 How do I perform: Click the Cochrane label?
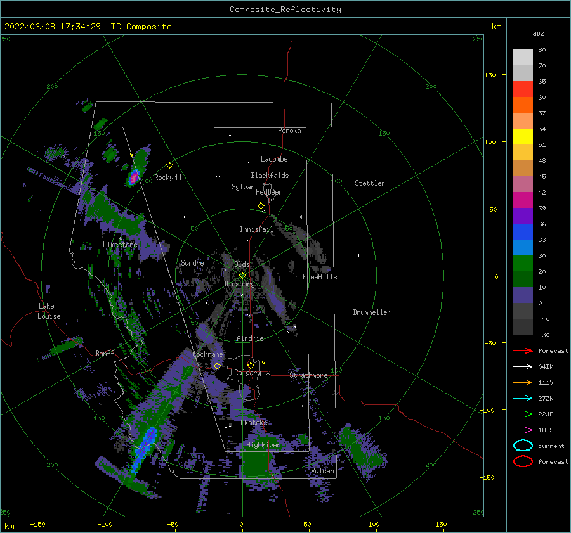[x=207, y=354]
